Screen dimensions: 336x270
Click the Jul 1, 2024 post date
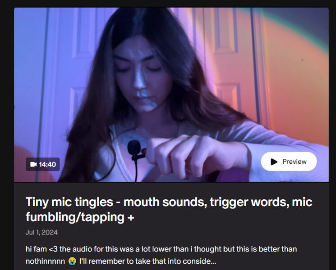(41, 232)
